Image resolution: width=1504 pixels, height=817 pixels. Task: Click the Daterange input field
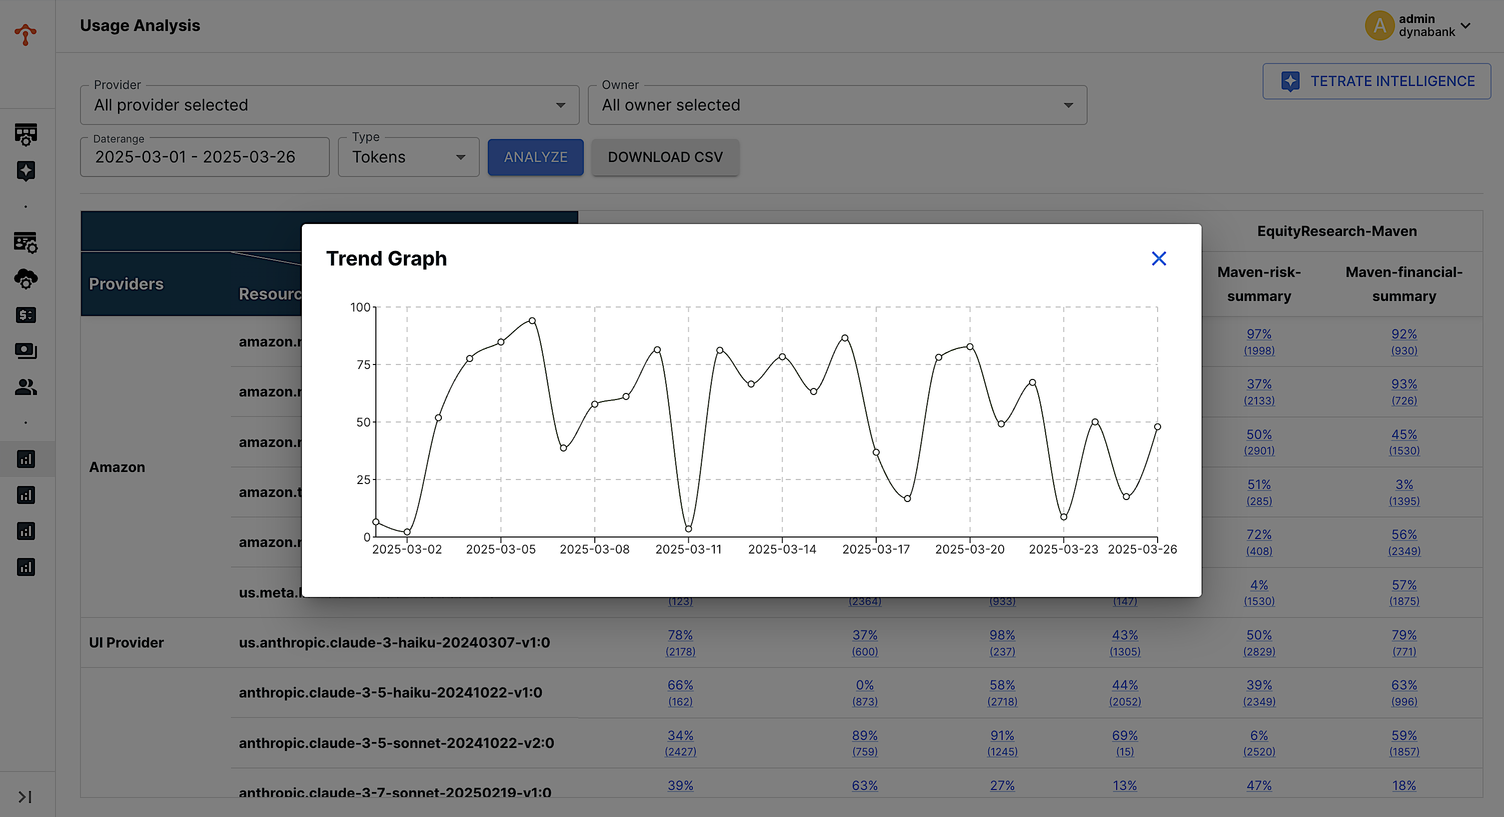[x=204, y=157]
